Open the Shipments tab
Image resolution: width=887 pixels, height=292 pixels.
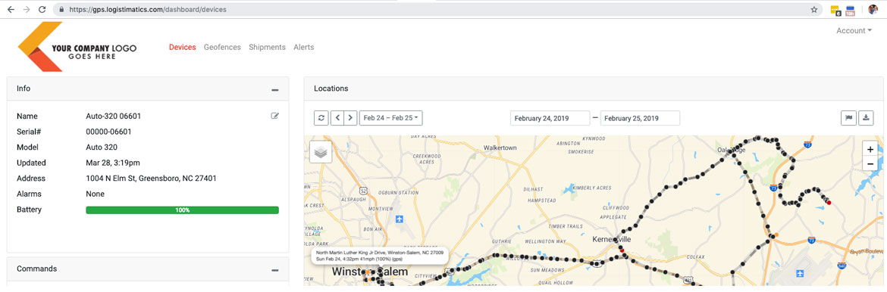click(x=267, y=48)
